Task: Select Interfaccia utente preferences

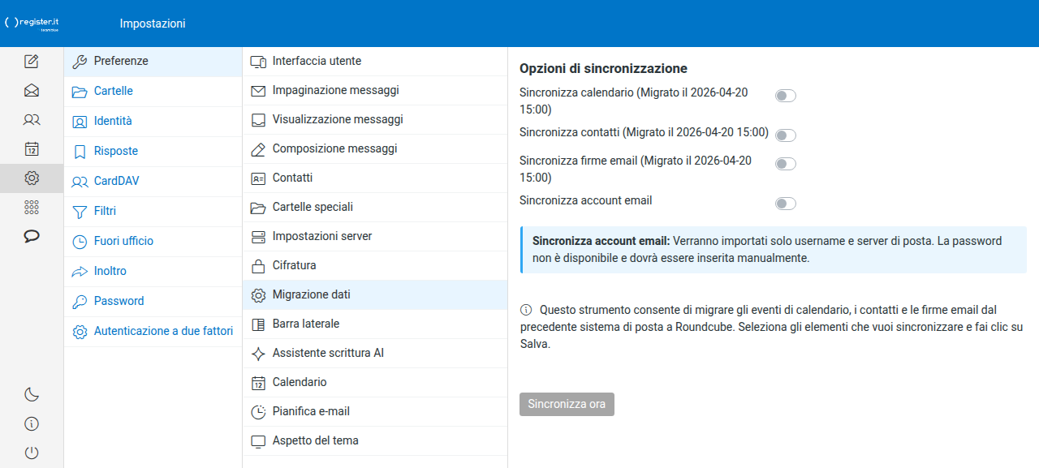Action: pos(375,61)
